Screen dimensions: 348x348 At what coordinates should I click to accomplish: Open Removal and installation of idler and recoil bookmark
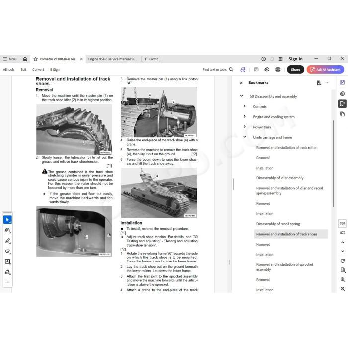click(x=289, y=190)
